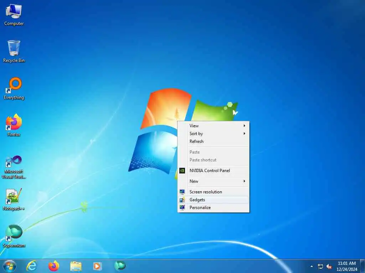Launch Firefox from the taskbar
The height and width of the screenshot is (273, 365).
54,266
